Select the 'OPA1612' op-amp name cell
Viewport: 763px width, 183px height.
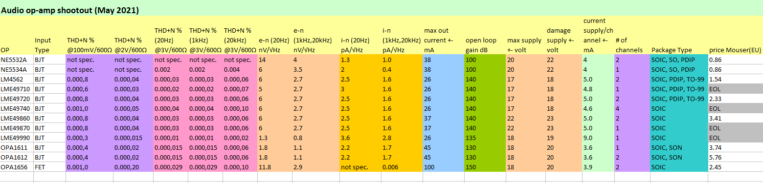17,157
